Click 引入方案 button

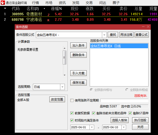pos(79,73)
